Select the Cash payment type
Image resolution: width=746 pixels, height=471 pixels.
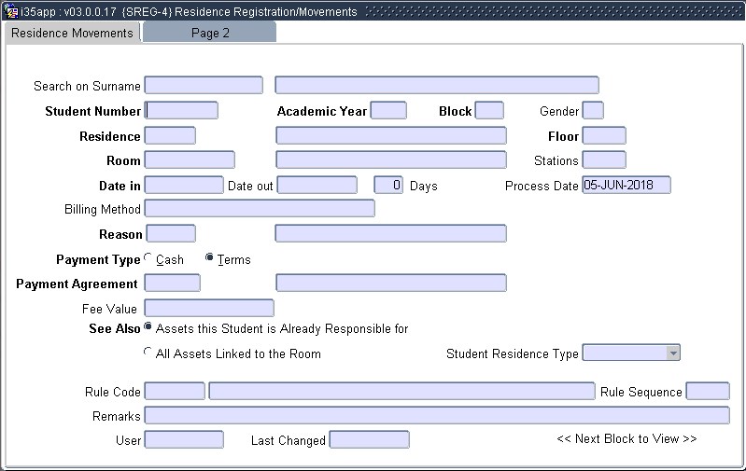[148, 258]
